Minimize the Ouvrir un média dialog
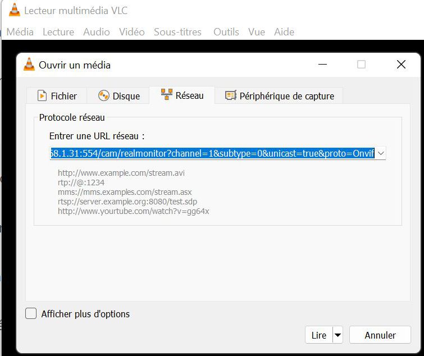424x356 pixels. 322,65
